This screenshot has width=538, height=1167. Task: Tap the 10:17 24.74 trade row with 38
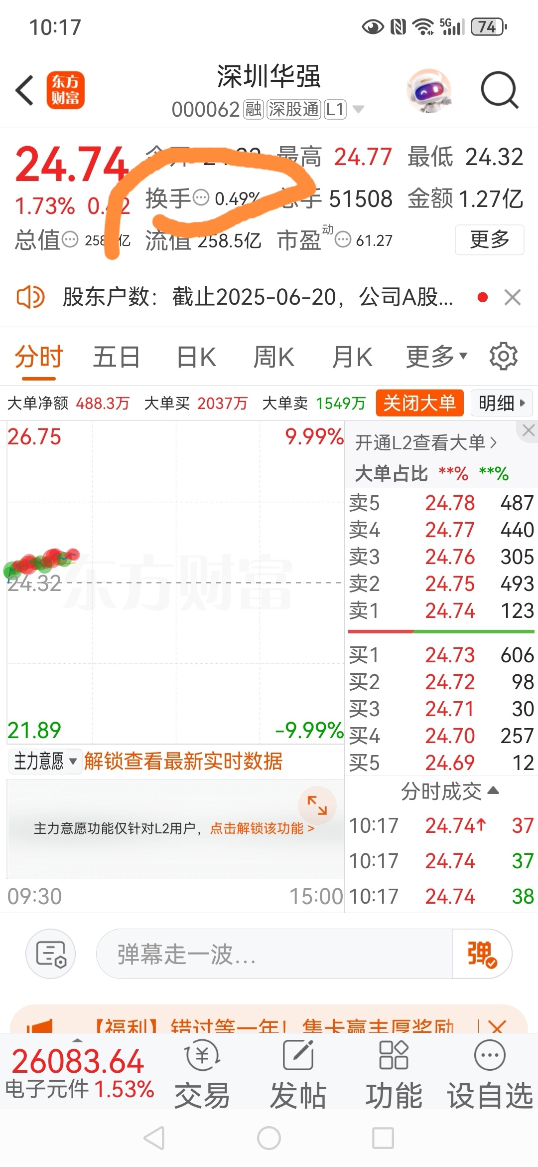441,896
